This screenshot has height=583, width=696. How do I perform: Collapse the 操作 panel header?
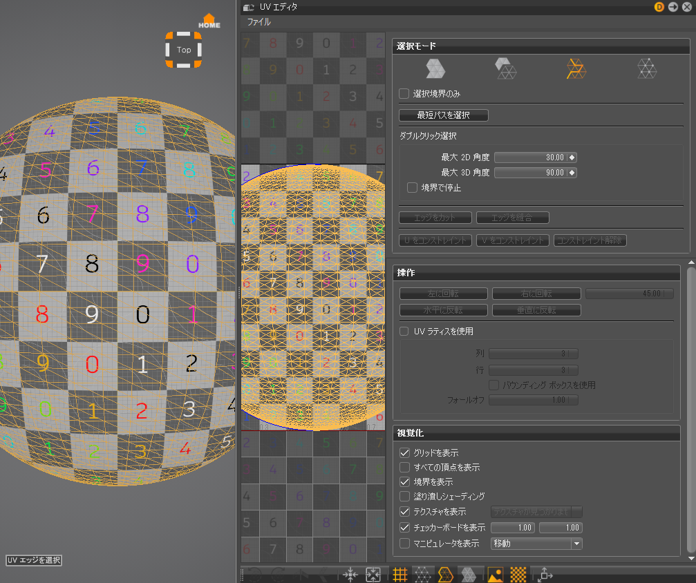coord(536,273)
